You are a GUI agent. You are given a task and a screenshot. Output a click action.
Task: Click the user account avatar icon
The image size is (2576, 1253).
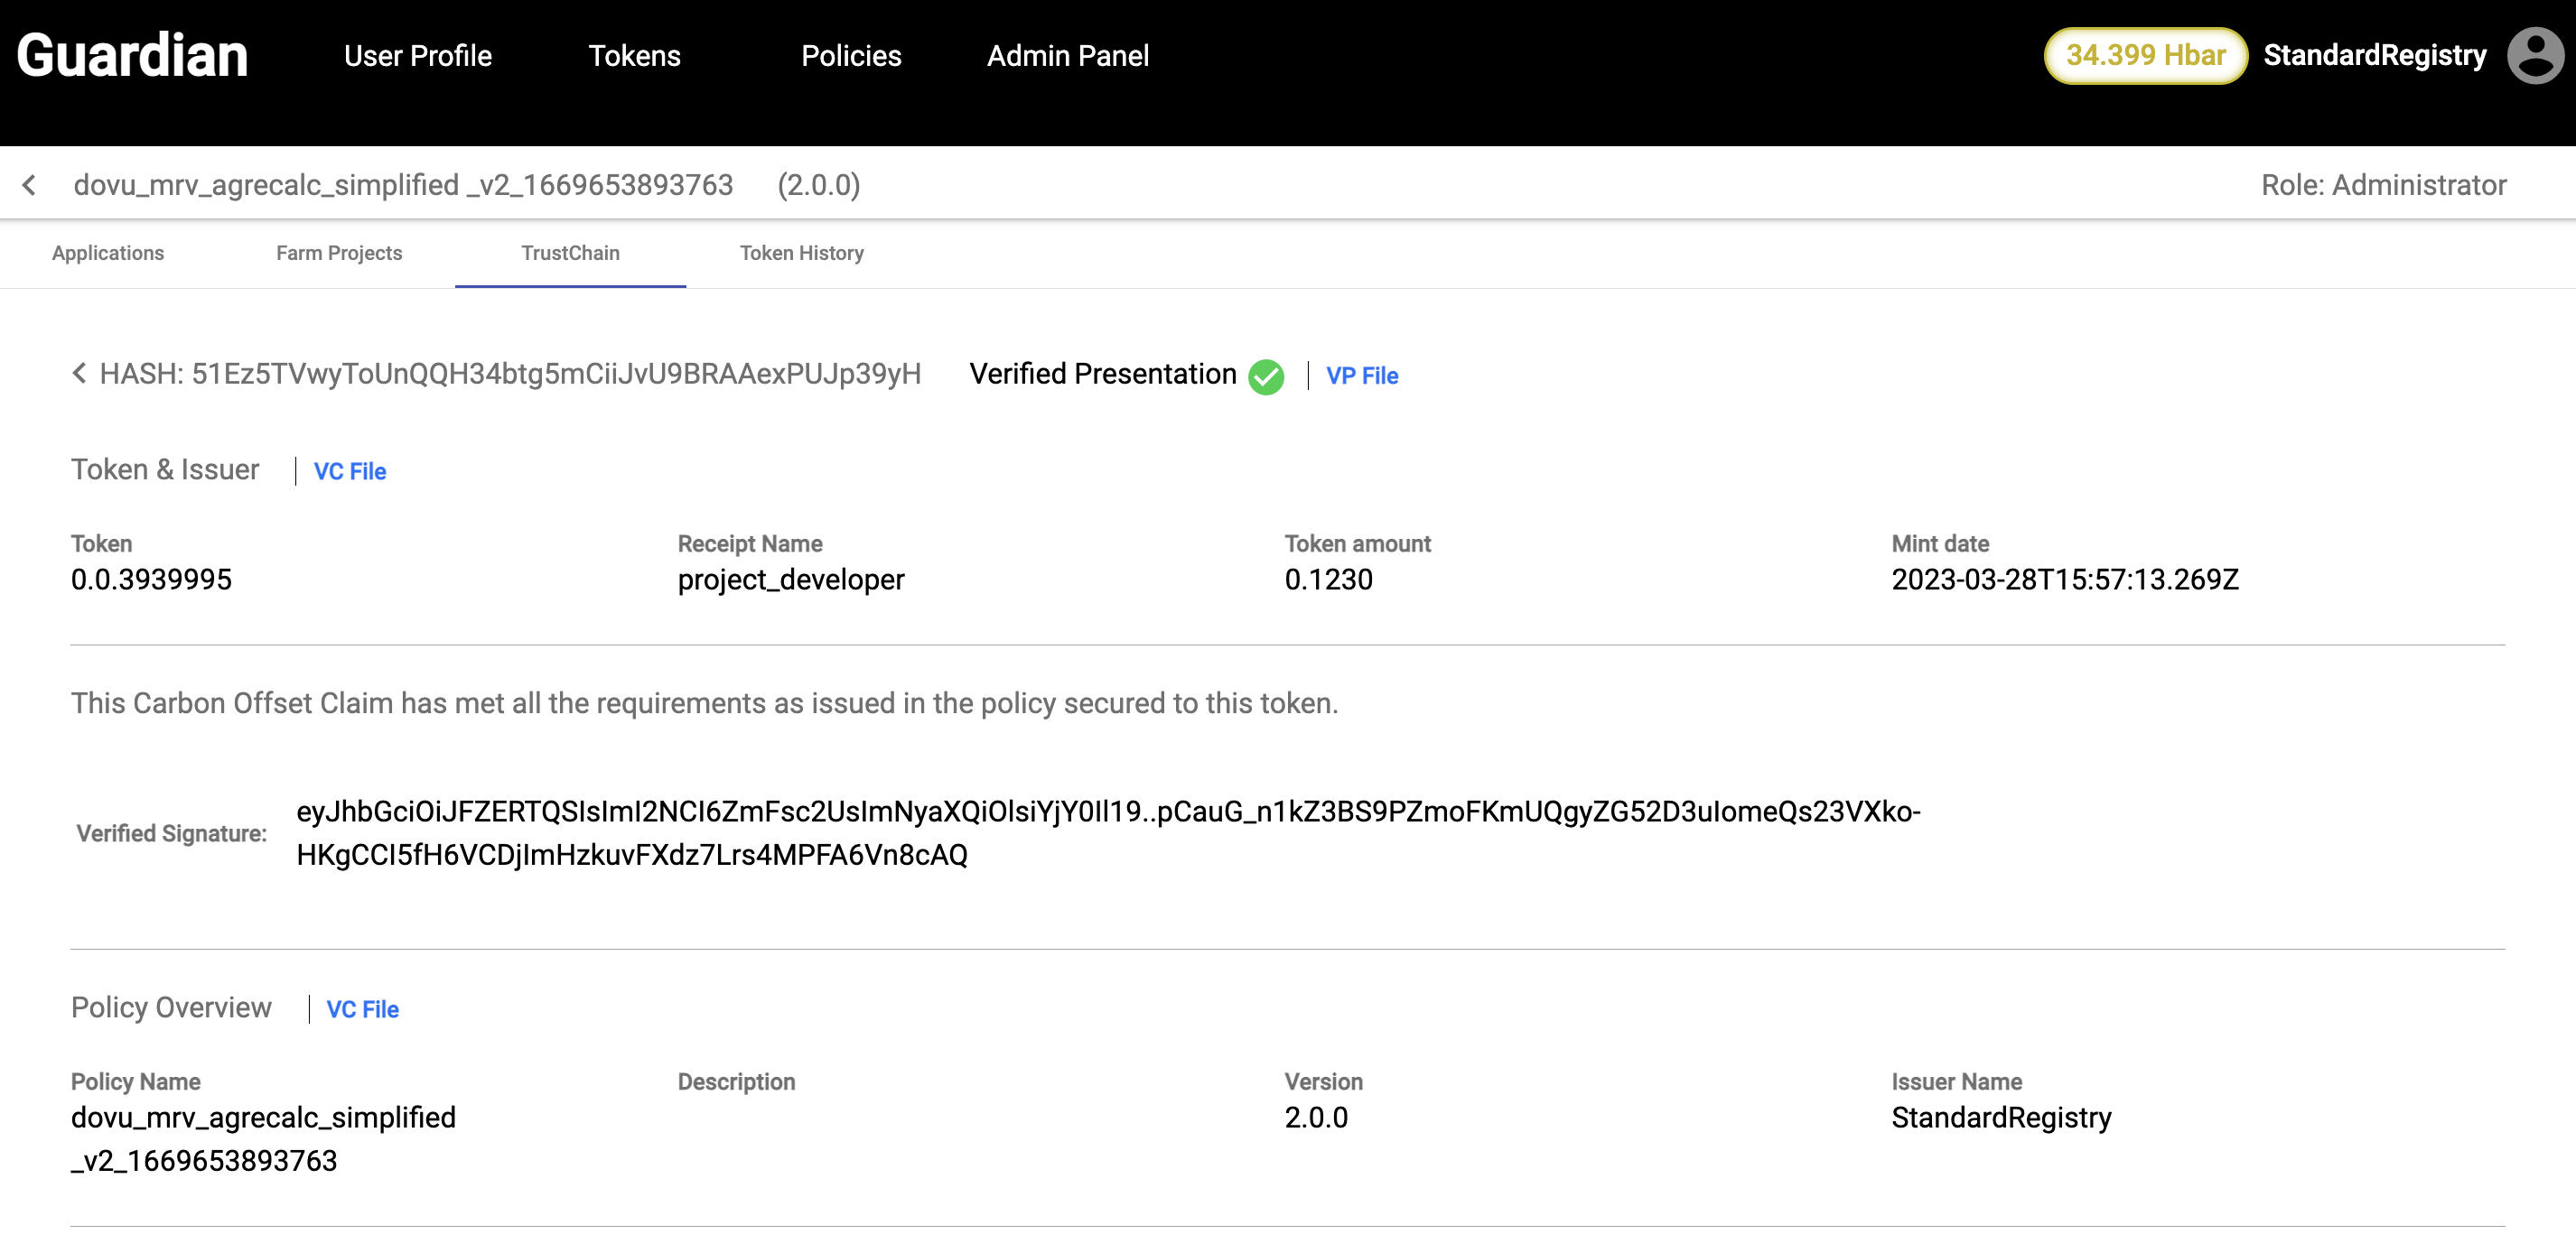point(2534,56)
